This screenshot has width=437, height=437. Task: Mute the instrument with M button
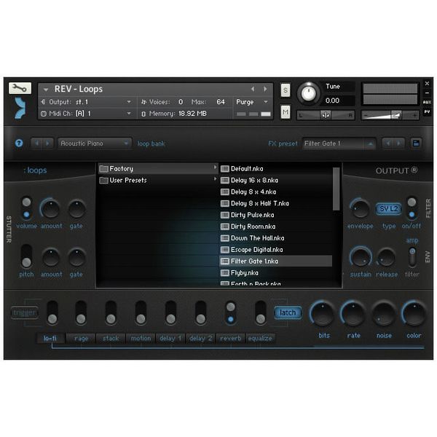pos(285,112)
